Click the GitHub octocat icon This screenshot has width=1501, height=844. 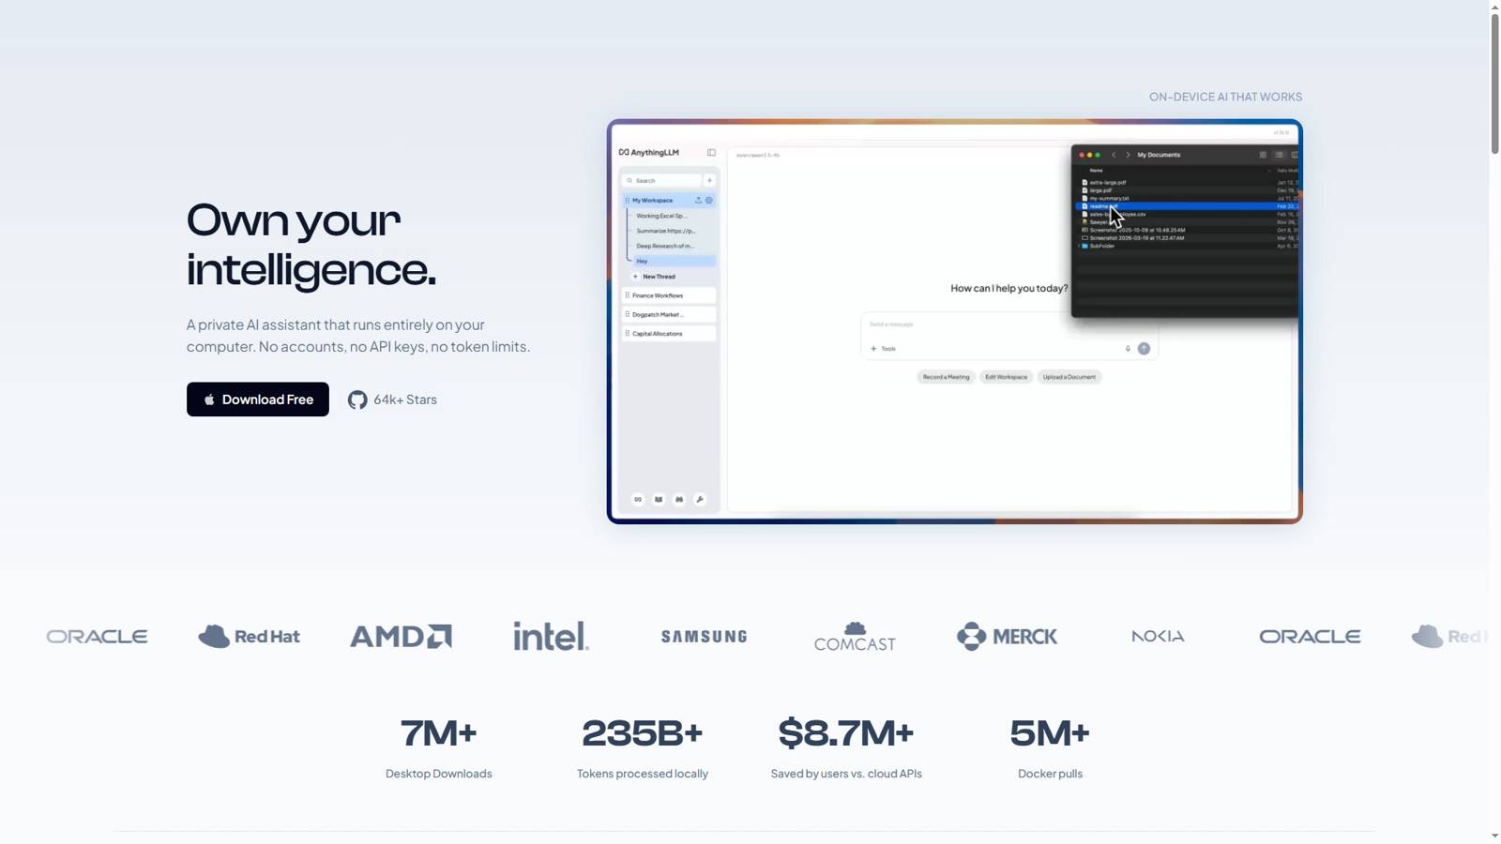tap(357, 399)
